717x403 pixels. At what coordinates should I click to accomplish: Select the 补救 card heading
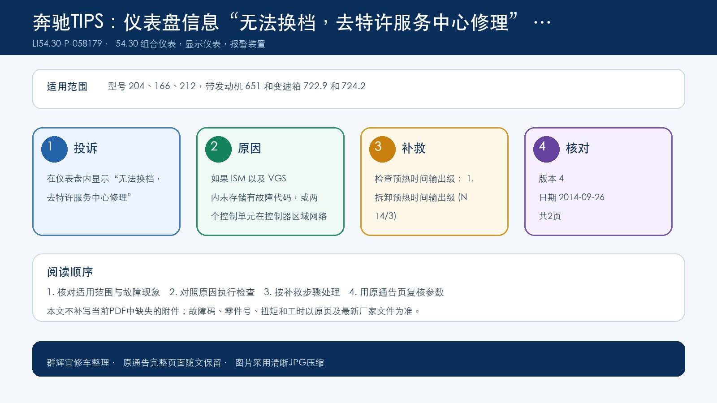point(414,148)
